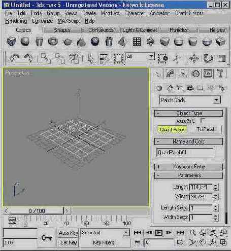Click the Play Animation button
231x251 pixels.
[159, 233]
